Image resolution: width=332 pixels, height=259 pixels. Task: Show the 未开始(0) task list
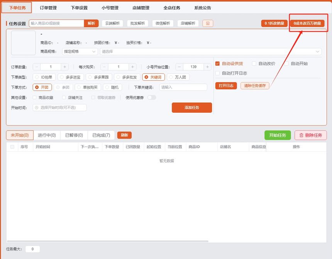[20, 135]
